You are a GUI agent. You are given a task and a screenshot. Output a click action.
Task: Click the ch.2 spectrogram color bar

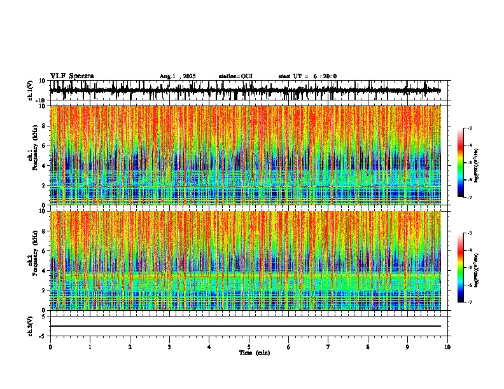(x=461, y=268)
